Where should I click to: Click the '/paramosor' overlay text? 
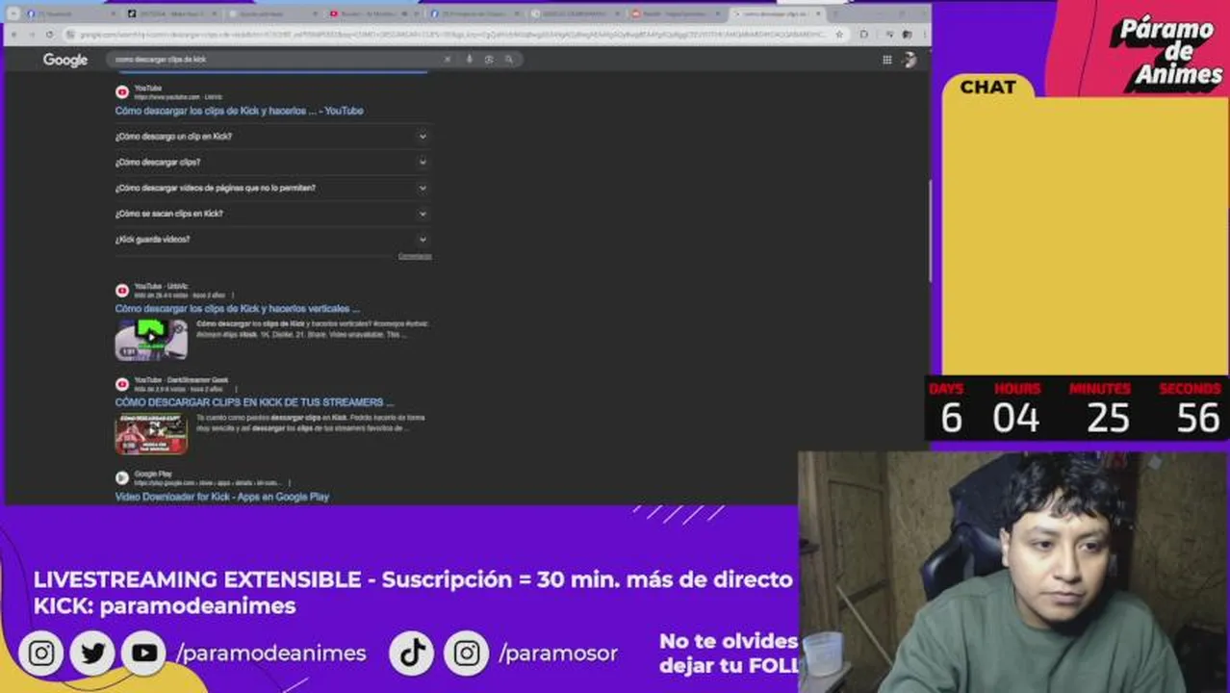(x=558, y=654)
